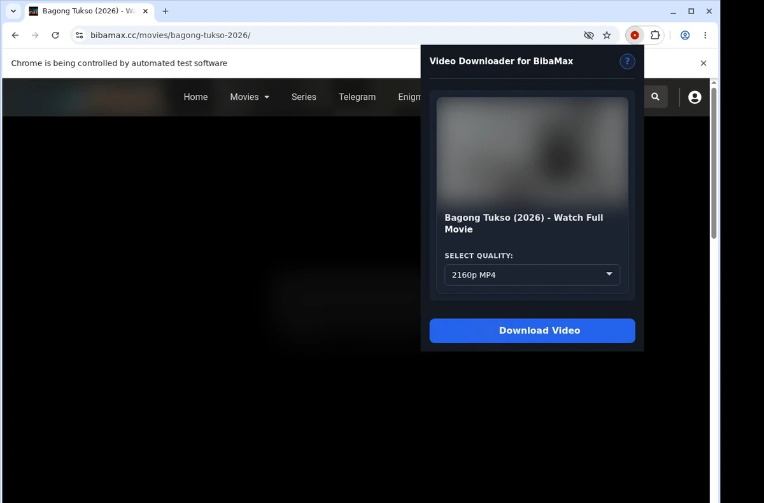
Task: Click the scrollbar up arrow
Action: point(714,83)
